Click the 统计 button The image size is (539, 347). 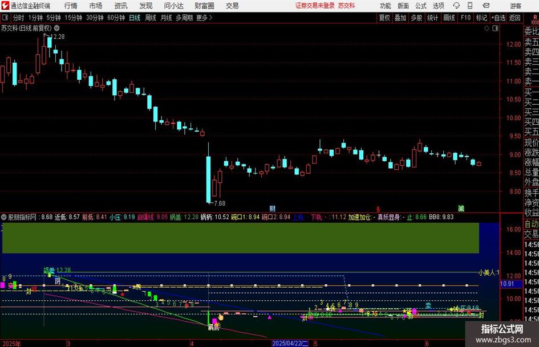tap(432, 18)
